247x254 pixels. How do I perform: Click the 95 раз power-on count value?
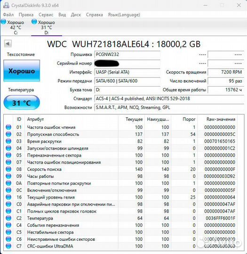click(x=226, y=81)
